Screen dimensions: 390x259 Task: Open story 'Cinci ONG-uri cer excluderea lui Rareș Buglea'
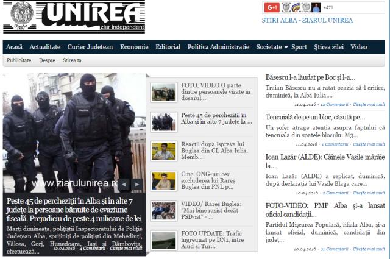pyautogui.click(x=208, y=180)
